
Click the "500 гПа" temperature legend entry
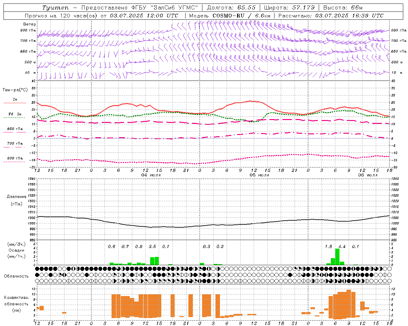point(15,158)
